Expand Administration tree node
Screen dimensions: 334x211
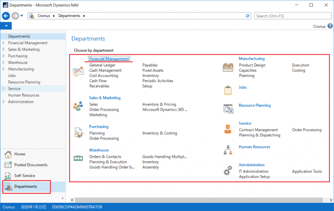pyautogui.click(x=4, y=102)
